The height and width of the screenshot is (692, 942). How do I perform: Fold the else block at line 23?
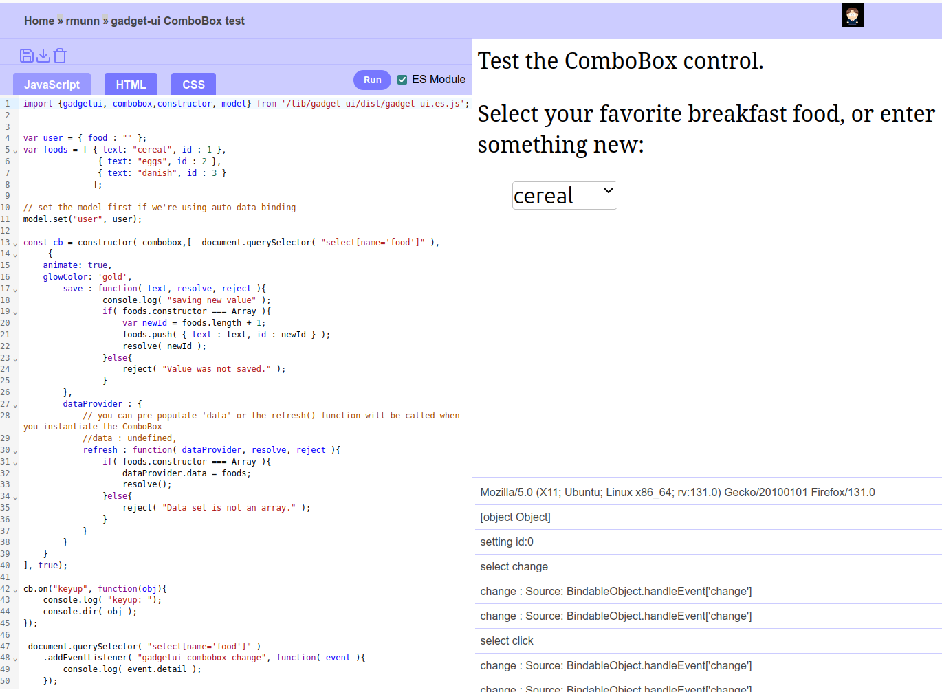click(x=15, y=359)
